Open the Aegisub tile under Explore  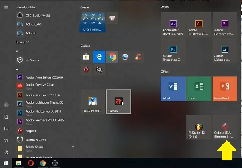86,70
